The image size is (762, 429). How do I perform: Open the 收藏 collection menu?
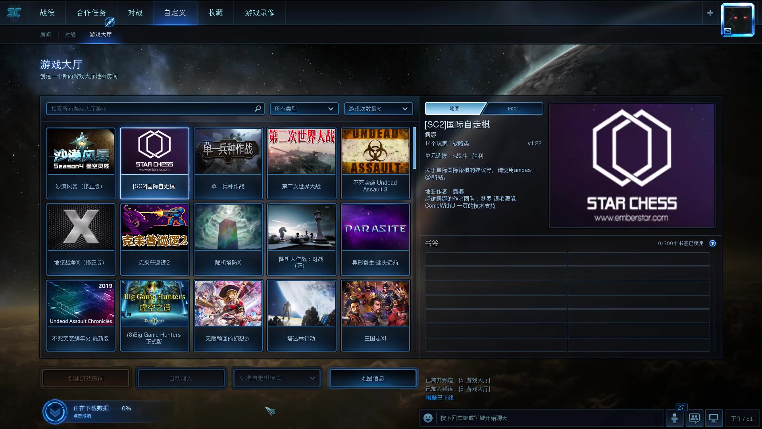(x=216, y=13)
